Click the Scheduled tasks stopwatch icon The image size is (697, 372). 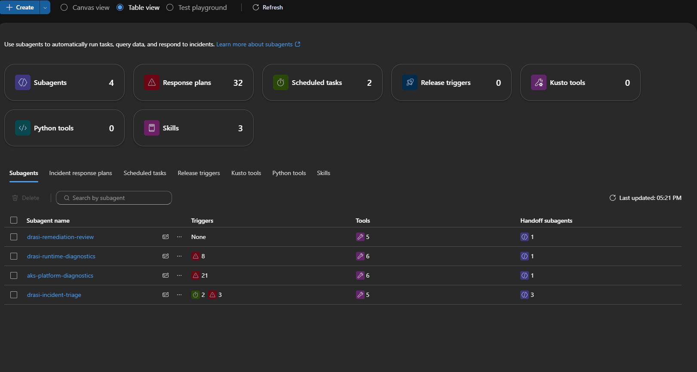click(281, 82)
